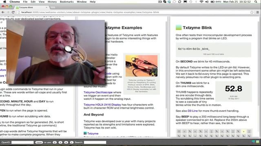Choose the L OpenID provider button
This screenshot has width=261, height=146.
[x=72, y=142]
